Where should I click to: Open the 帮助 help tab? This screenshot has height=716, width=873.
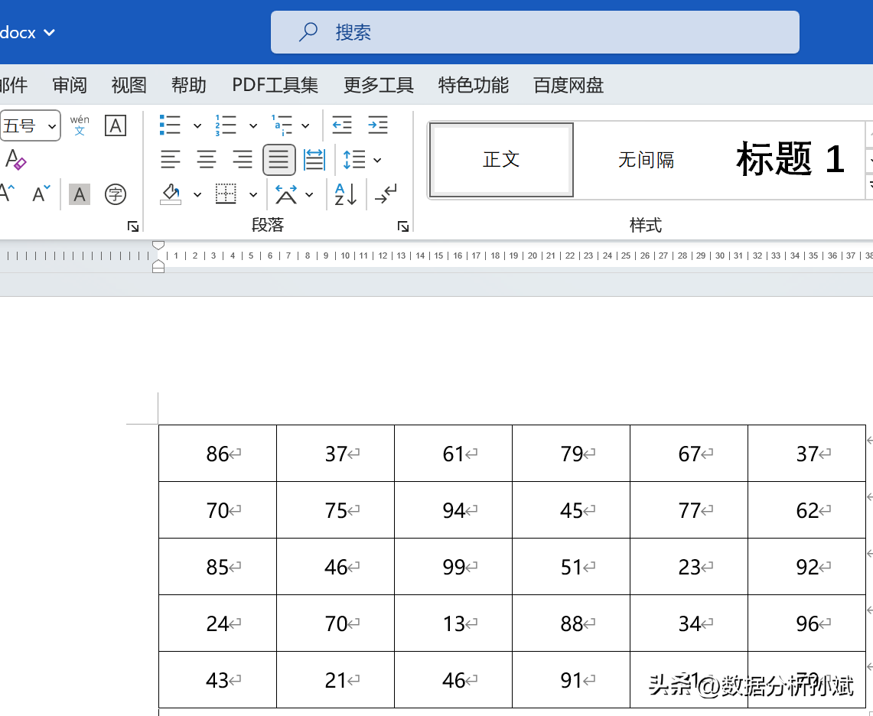click(x=189, y=85)
